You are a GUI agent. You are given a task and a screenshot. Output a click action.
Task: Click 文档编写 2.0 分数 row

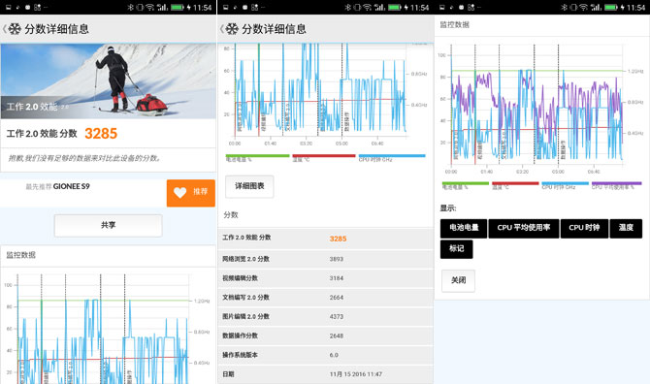(x=325, y=298)
